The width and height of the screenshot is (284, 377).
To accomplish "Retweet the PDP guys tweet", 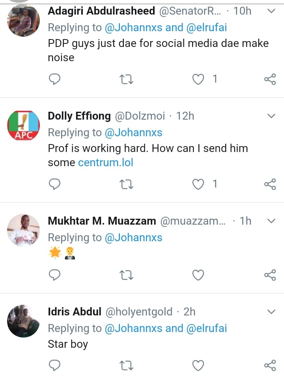I will (126, 79).
